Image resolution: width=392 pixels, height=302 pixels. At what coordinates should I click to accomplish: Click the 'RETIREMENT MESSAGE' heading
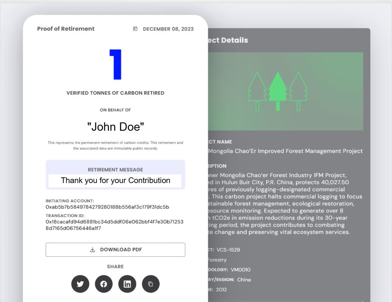[x=115, y=170]
